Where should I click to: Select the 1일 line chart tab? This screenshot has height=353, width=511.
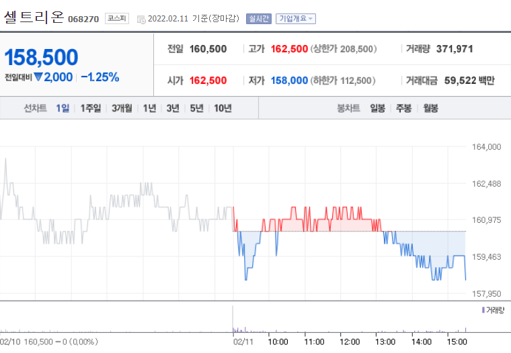(x=63, y=108)
